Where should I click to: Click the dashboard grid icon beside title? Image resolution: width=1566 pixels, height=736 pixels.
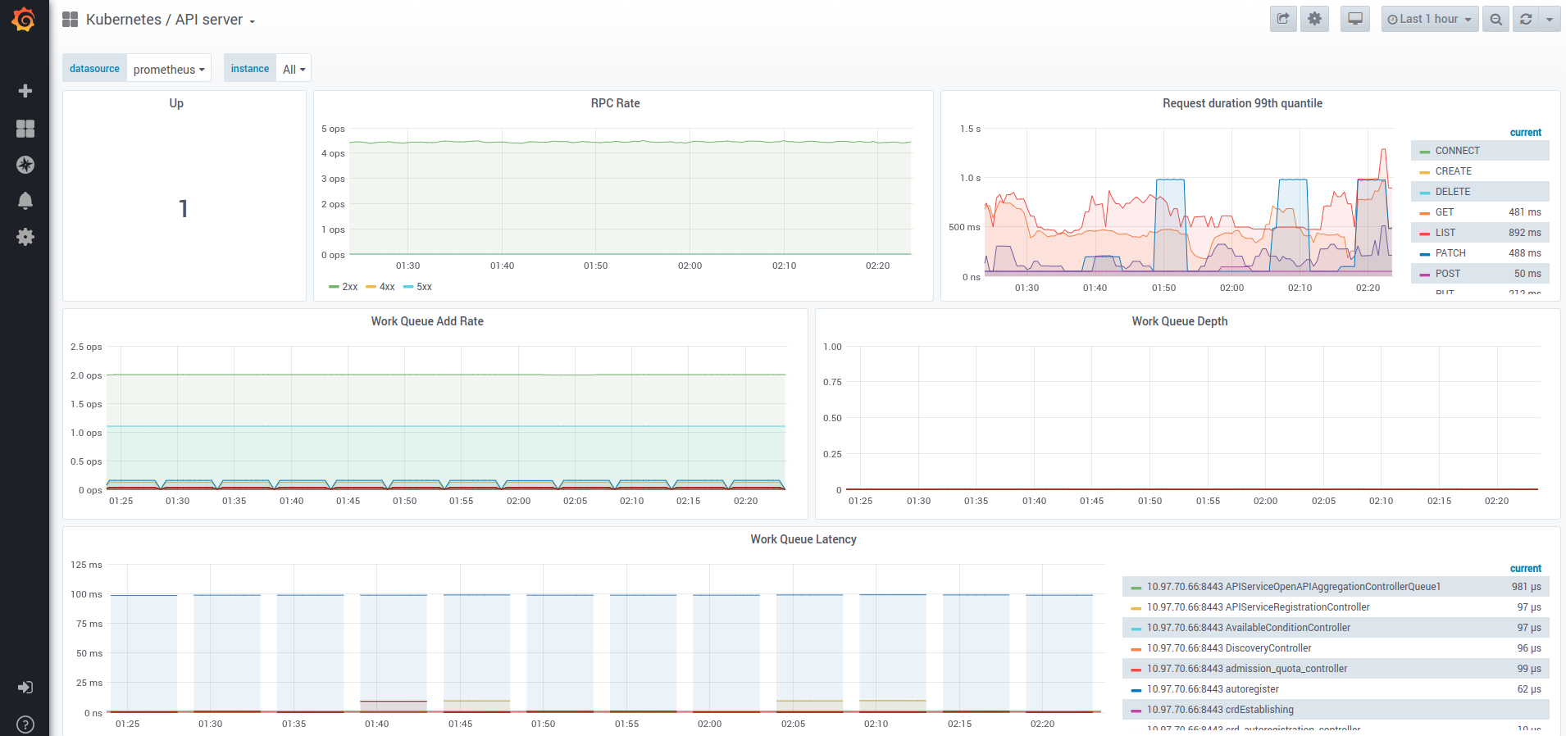click(x=71, y=20)
